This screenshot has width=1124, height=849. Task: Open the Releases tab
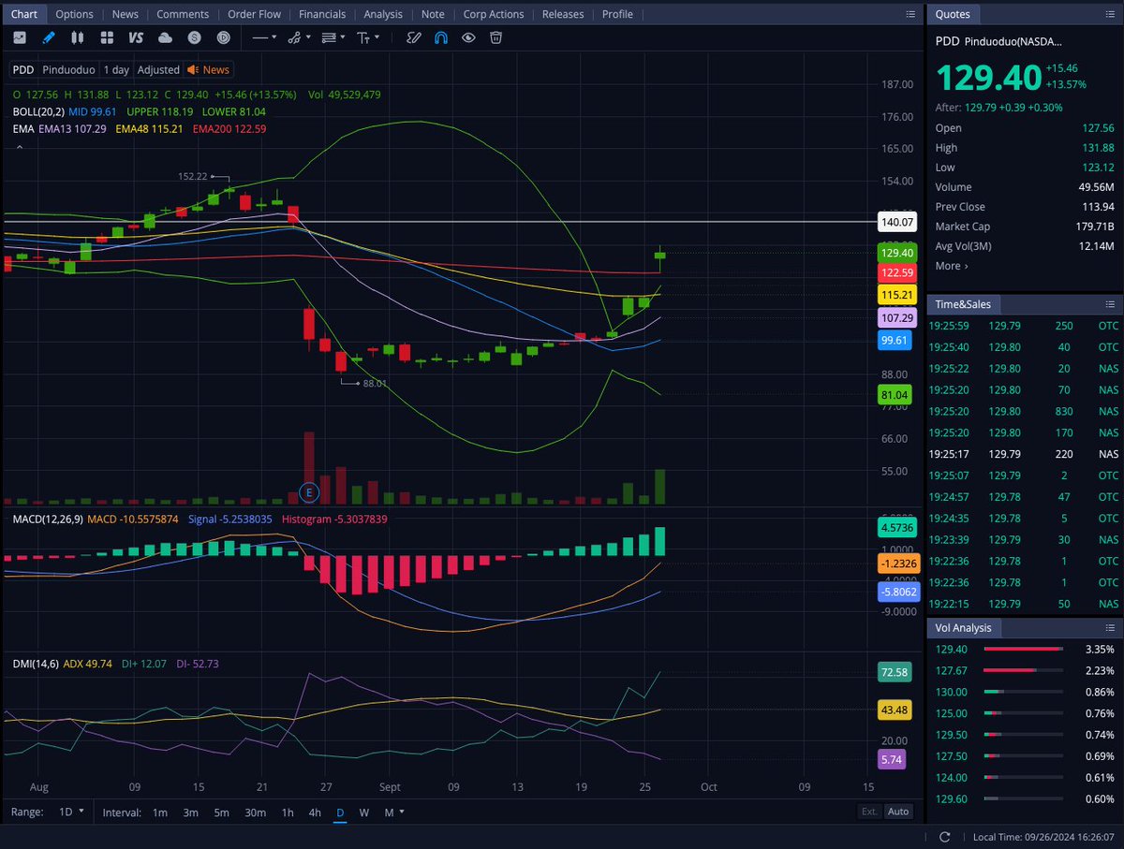pyautogui.click(x=563, y=14)
